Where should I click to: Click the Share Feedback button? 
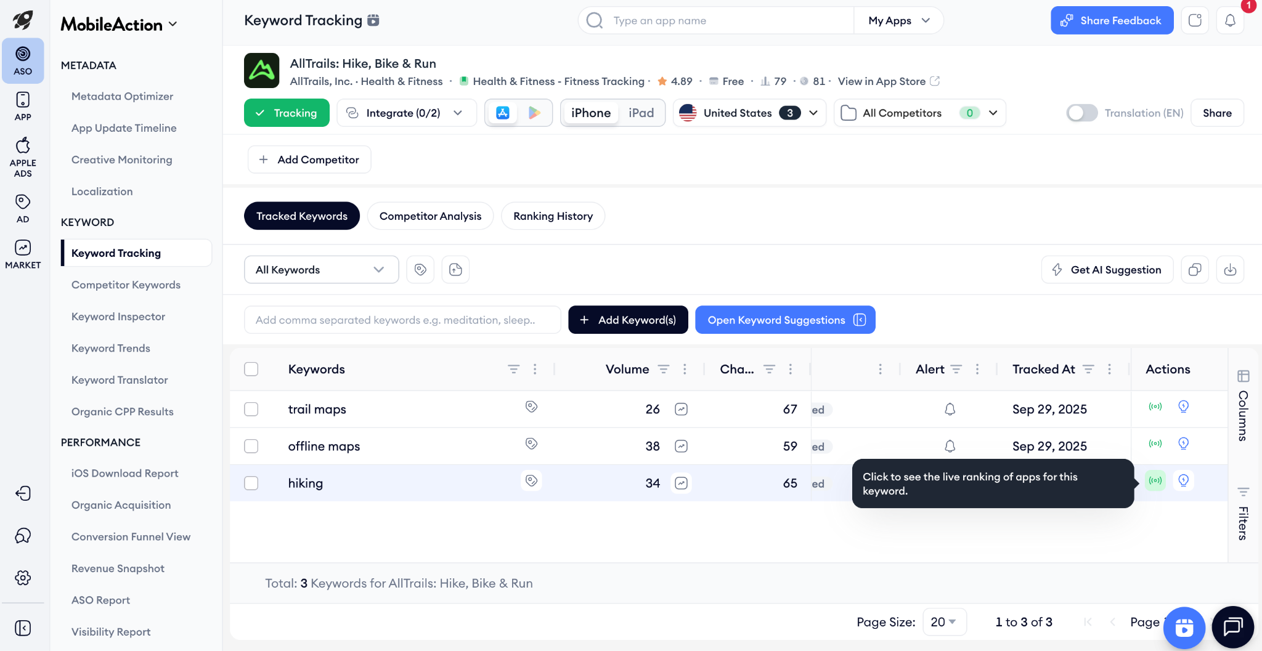[1112, 20]
